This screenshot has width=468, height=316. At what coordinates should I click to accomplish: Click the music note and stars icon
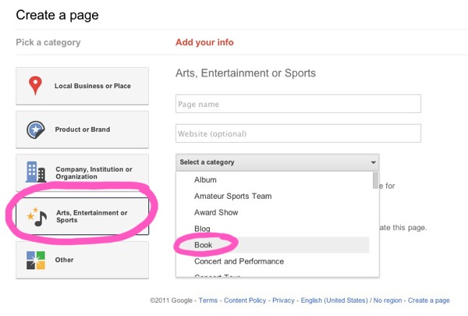[37, 217]
